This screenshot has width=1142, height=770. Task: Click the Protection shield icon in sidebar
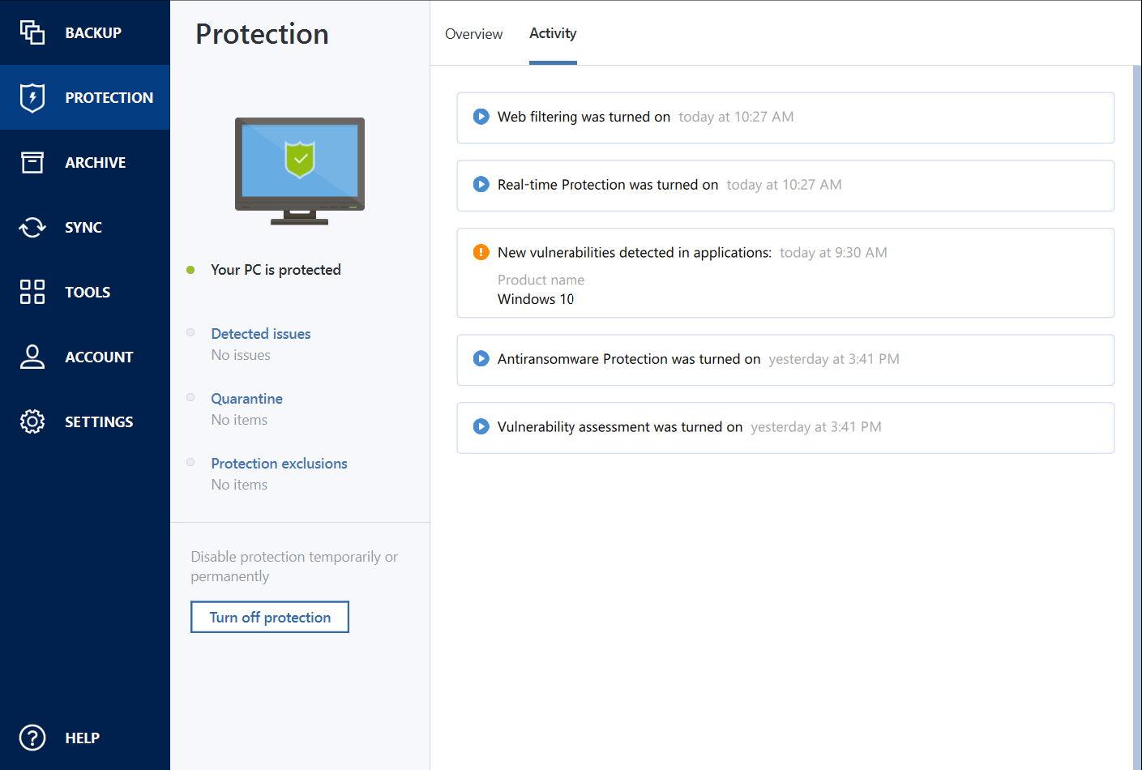(32, 97)
